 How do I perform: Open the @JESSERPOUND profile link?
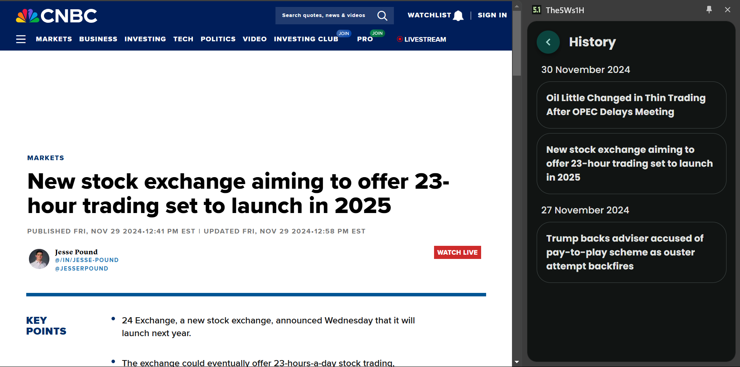[81, 269]
